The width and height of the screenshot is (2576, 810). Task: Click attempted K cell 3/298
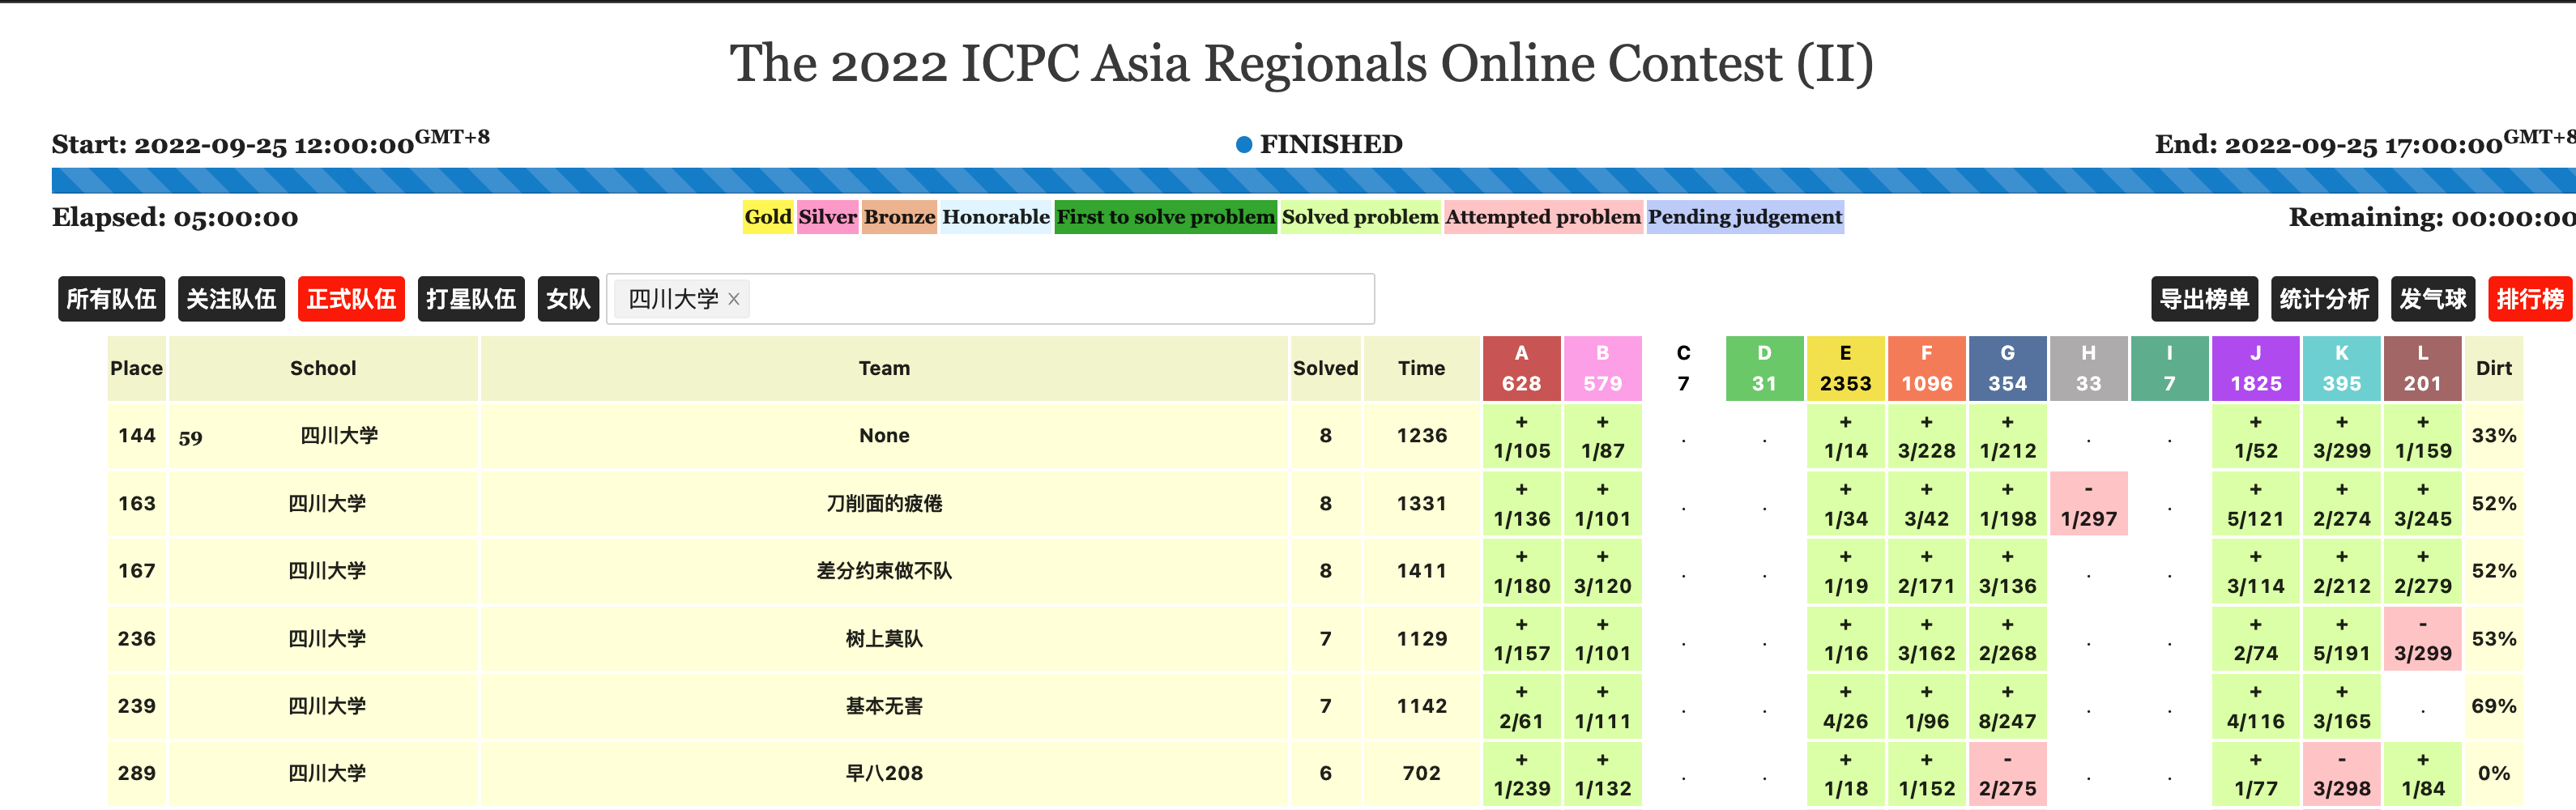click(x=2341, y=774)
